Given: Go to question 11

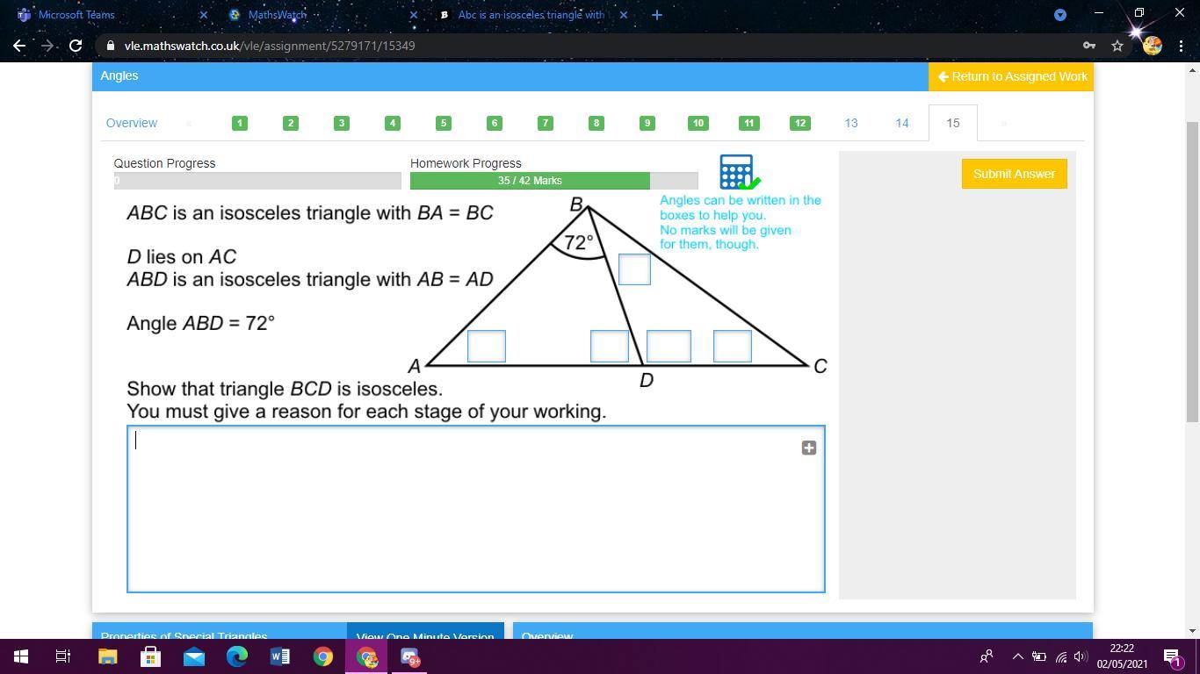Looking at the screenshot, I should tap(749, 123).
